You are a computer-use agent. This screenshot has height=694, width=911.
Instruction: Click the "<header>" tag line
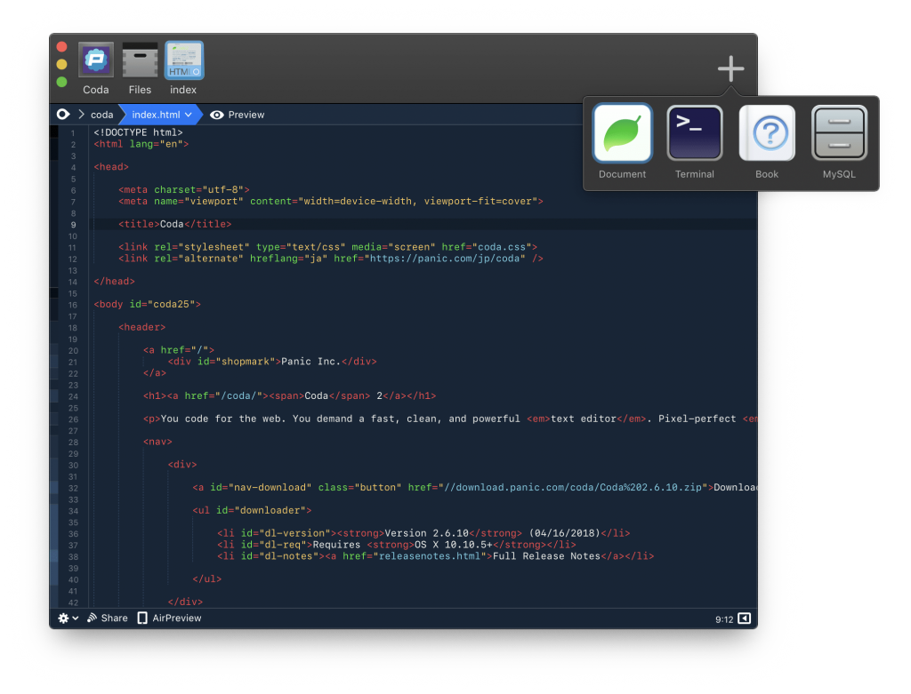(x=141, y=327)
